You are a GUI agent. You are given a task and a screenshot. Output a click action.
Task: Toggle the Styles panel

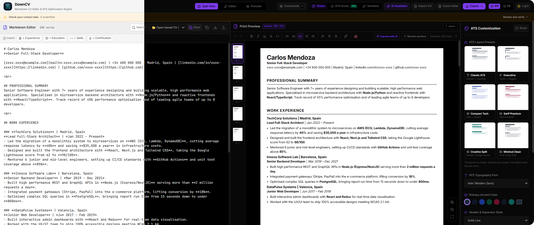click(x=319, y=6)
